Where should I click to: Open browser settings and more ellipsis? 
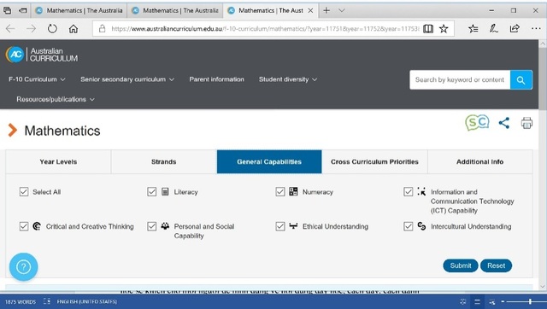[x=536, y=28]
